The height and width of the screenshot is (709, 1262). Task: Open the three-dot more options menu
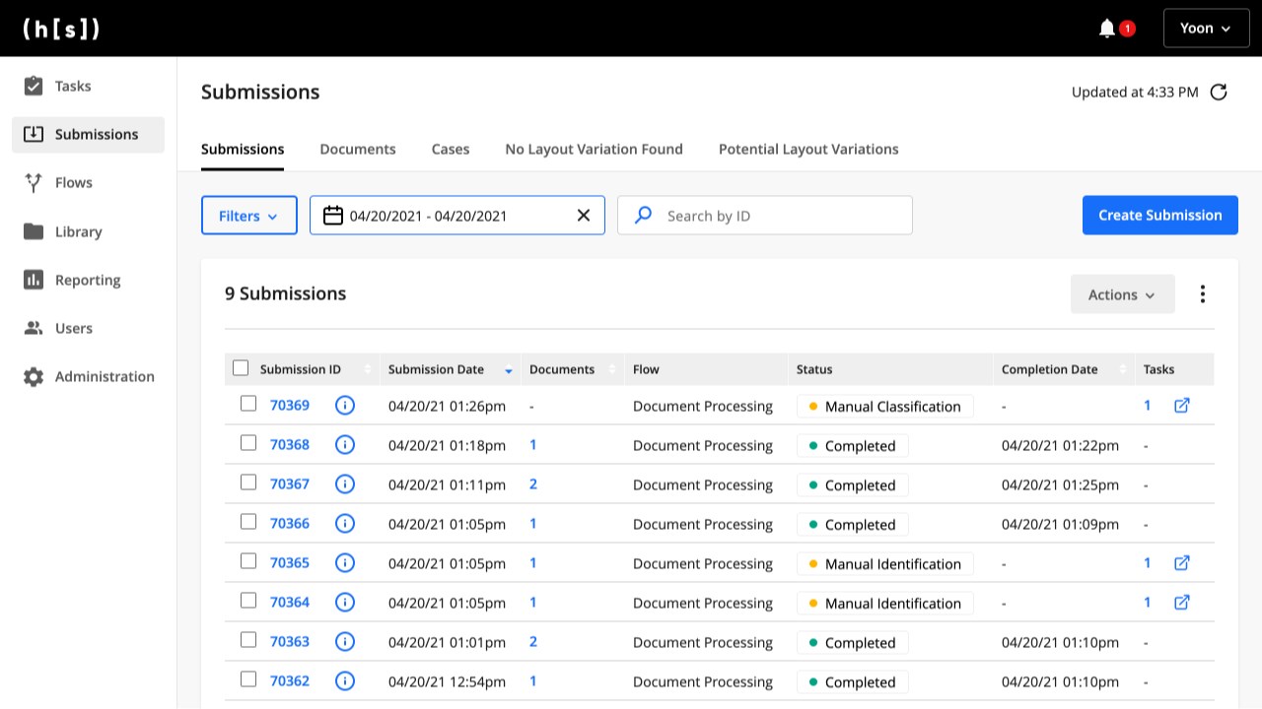coord(1202,294)
